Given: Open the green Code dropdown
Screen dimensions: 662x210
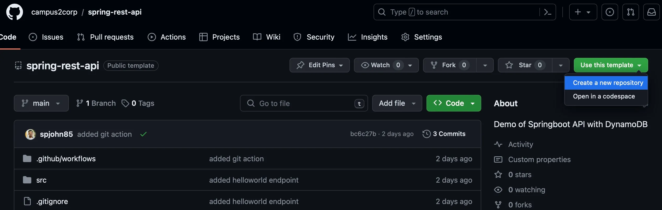Looking at the screenshot, I should (x=454, y=103).
